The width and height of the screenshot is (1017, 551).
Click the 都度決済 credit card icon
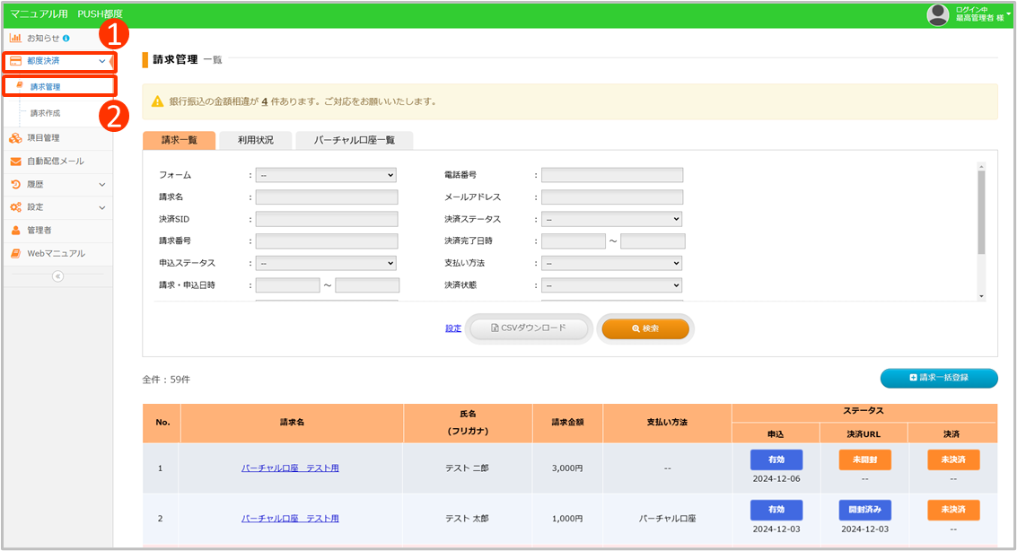coord(16,61)
